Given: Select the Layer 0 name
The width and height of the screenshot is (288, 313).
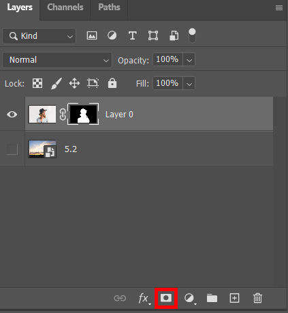Looking at the screenshot, I should (119, 115).
